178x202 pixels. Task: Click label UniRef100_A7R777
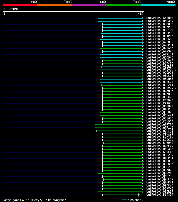[x=160, y=125]
